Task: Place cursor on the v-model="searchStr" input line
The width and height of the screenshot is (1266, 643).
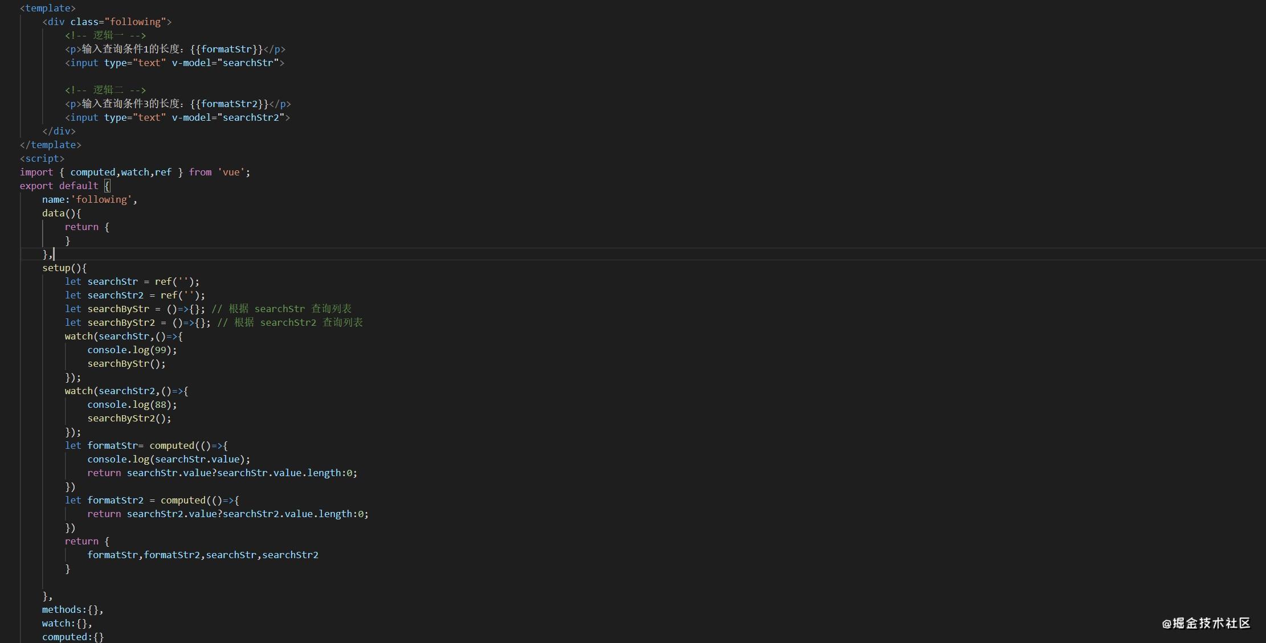Action: tap(174, 63)
